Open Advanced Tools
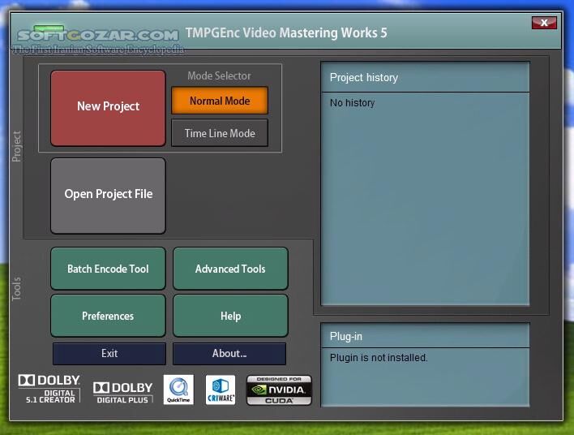This screenshot has width=574, height=435. (x=230, y=269)
